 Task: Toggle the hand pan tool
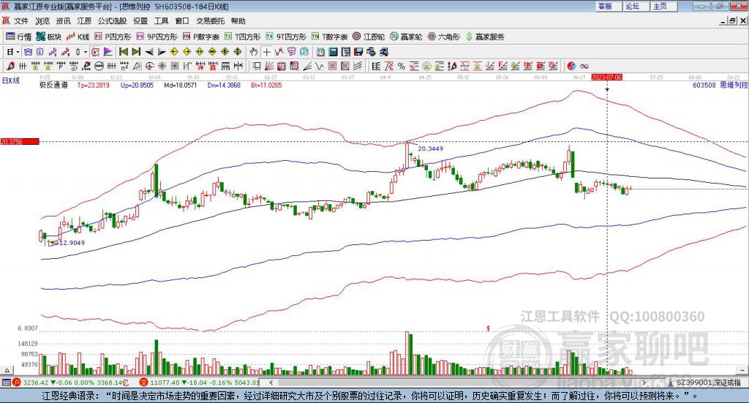pos(254,52)
